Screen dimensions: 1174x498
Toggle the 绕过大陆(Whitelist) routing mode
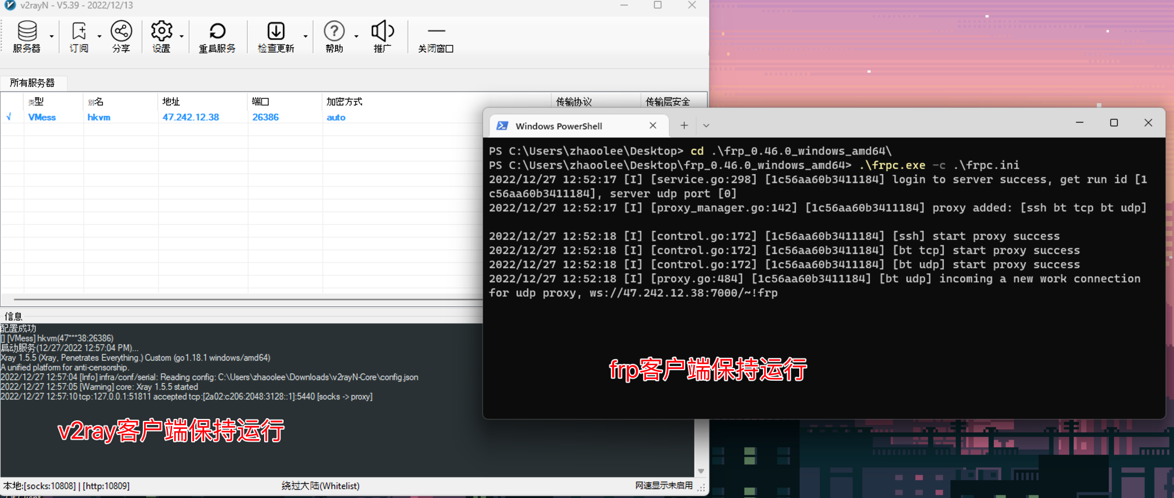[321, 486]
